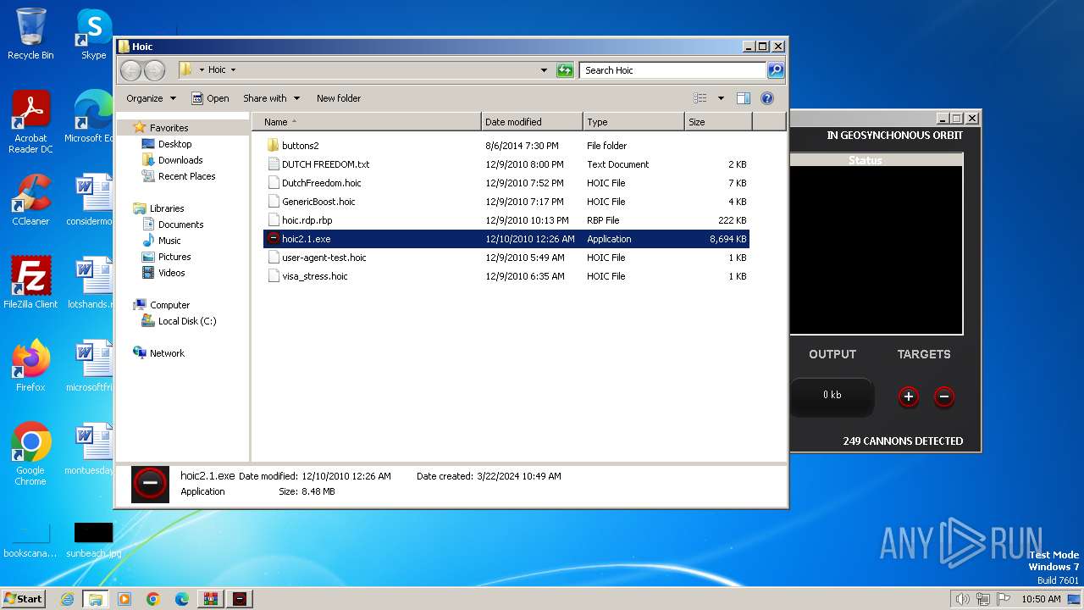Open the buttons2 folder icon

[x=273, y=146]
